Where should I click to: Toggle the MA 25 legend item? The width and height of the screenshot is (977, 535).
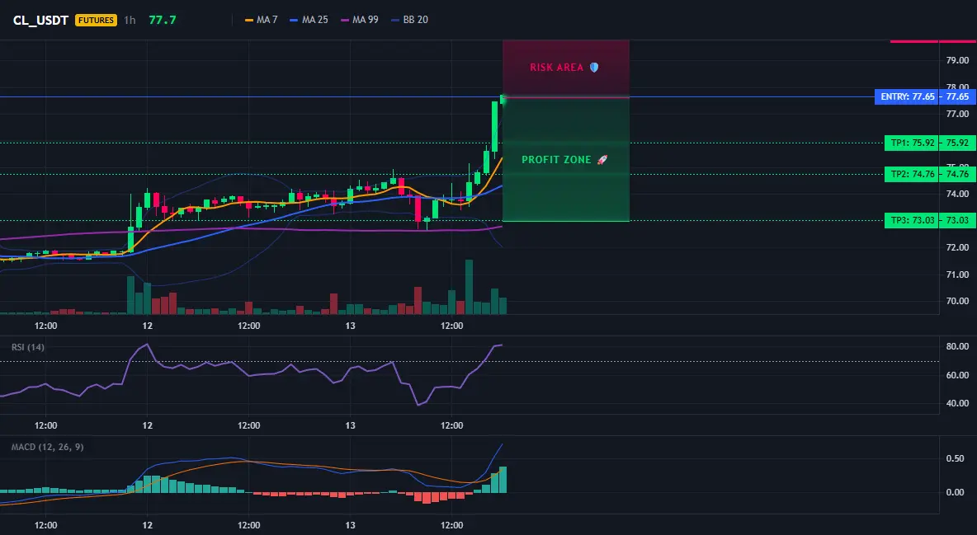pos(309,20)
